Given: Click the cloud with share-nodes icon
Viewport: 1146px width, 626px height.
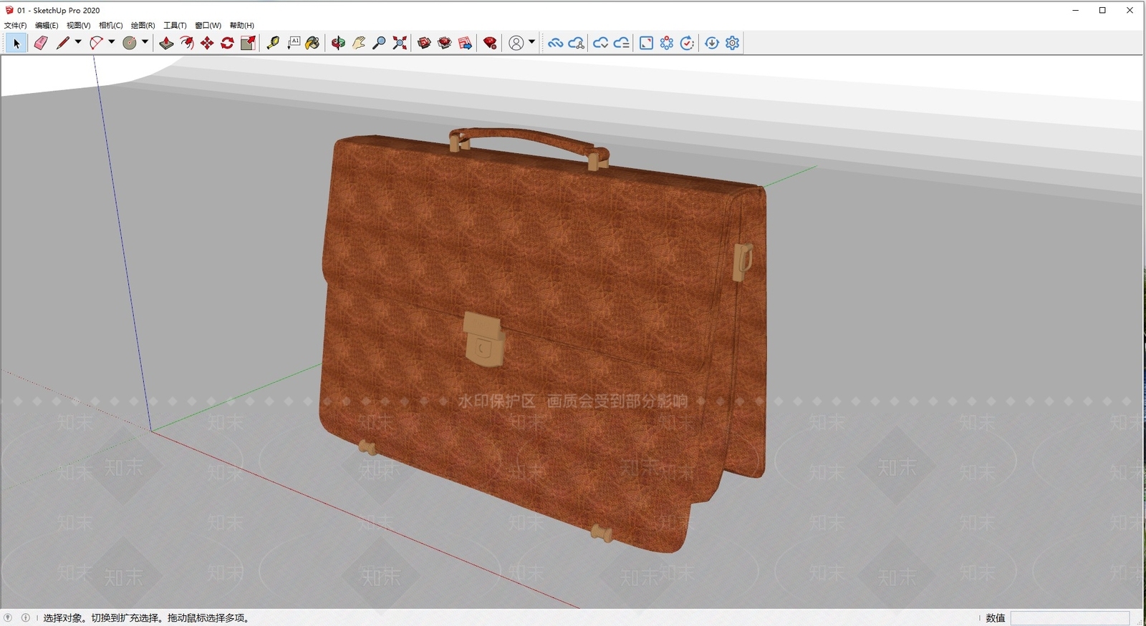Looking at the screenshot, I should (x=576, y=43).
